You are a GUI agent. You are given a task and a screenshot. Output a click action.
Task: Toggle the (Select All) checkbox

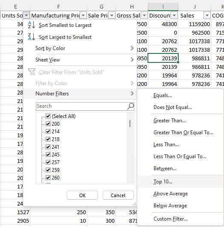click(x=48, y=116)
